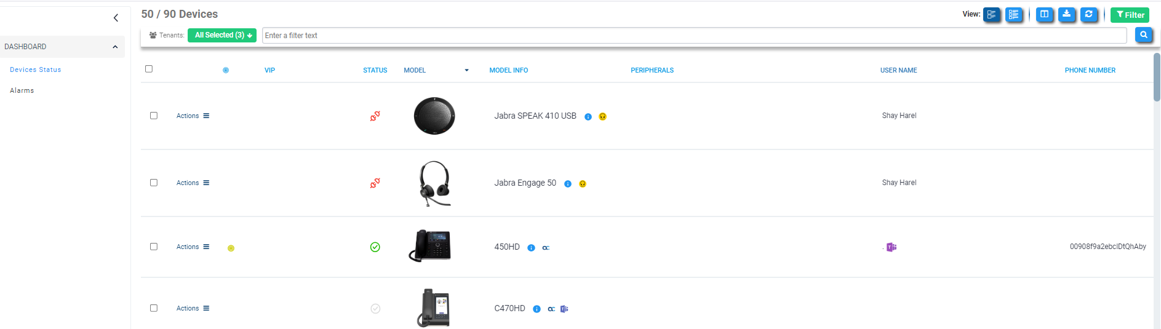1161x329 pixels.
Task: Open the All Selected (3) tenants dropdown
Action: [x=222, y=35]
